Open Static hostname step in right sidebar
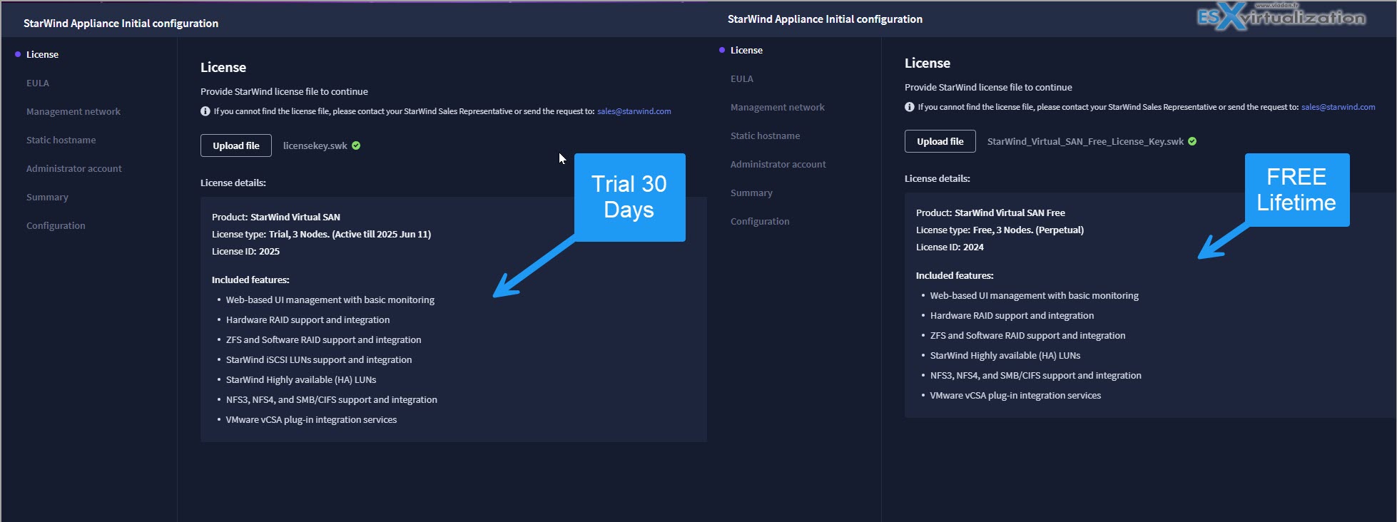This screenshot has height=522, width=1397. (x=765, y=135)
